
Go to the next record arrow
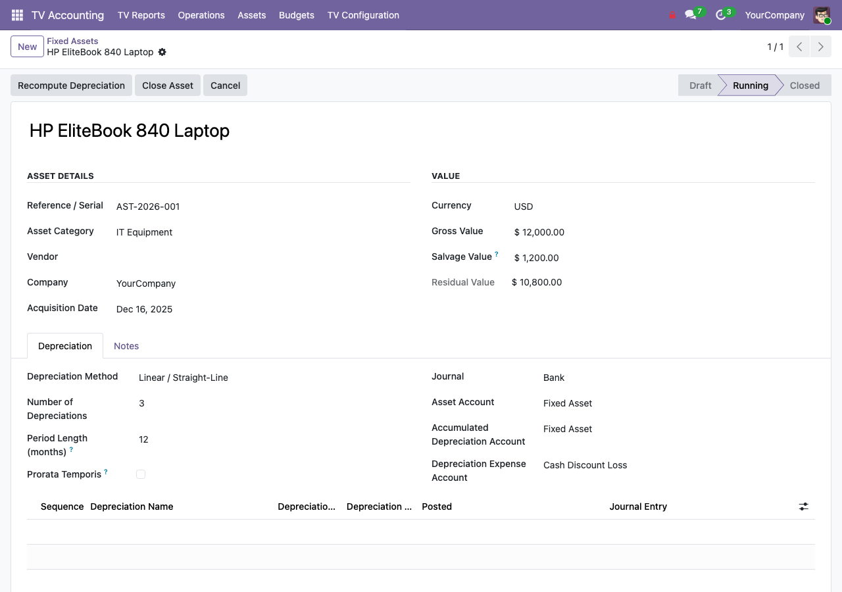(821, 47)
